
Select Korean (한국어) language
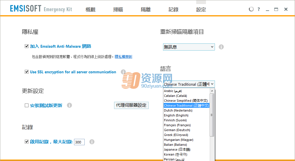(186, 154)
